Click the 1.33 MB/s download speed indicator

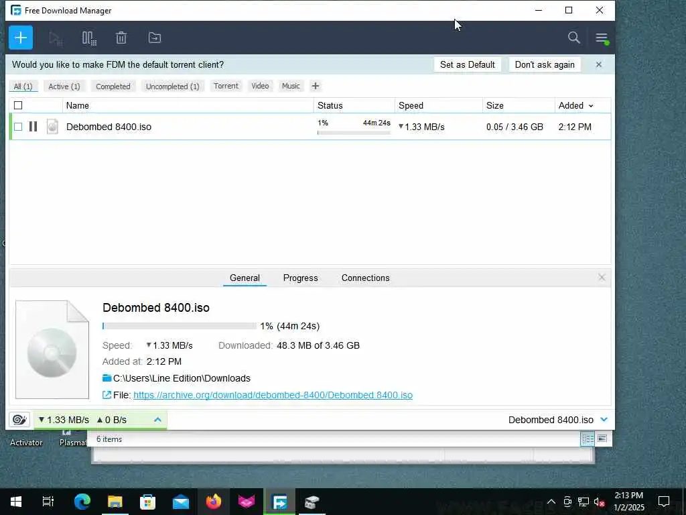coord(64,420)
